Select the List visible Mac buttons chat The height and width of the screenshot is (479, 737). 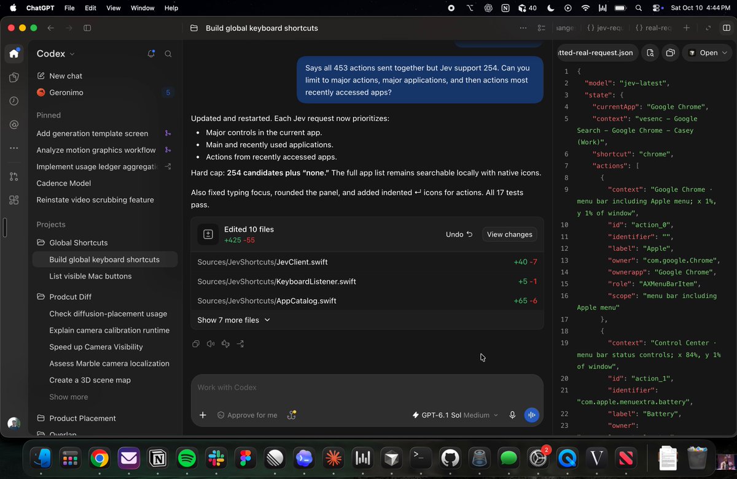coord(105,276)
